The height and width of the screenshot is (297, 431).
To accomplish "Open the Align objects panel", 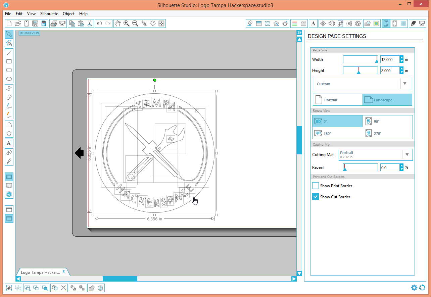I will [x=348, y=23].
